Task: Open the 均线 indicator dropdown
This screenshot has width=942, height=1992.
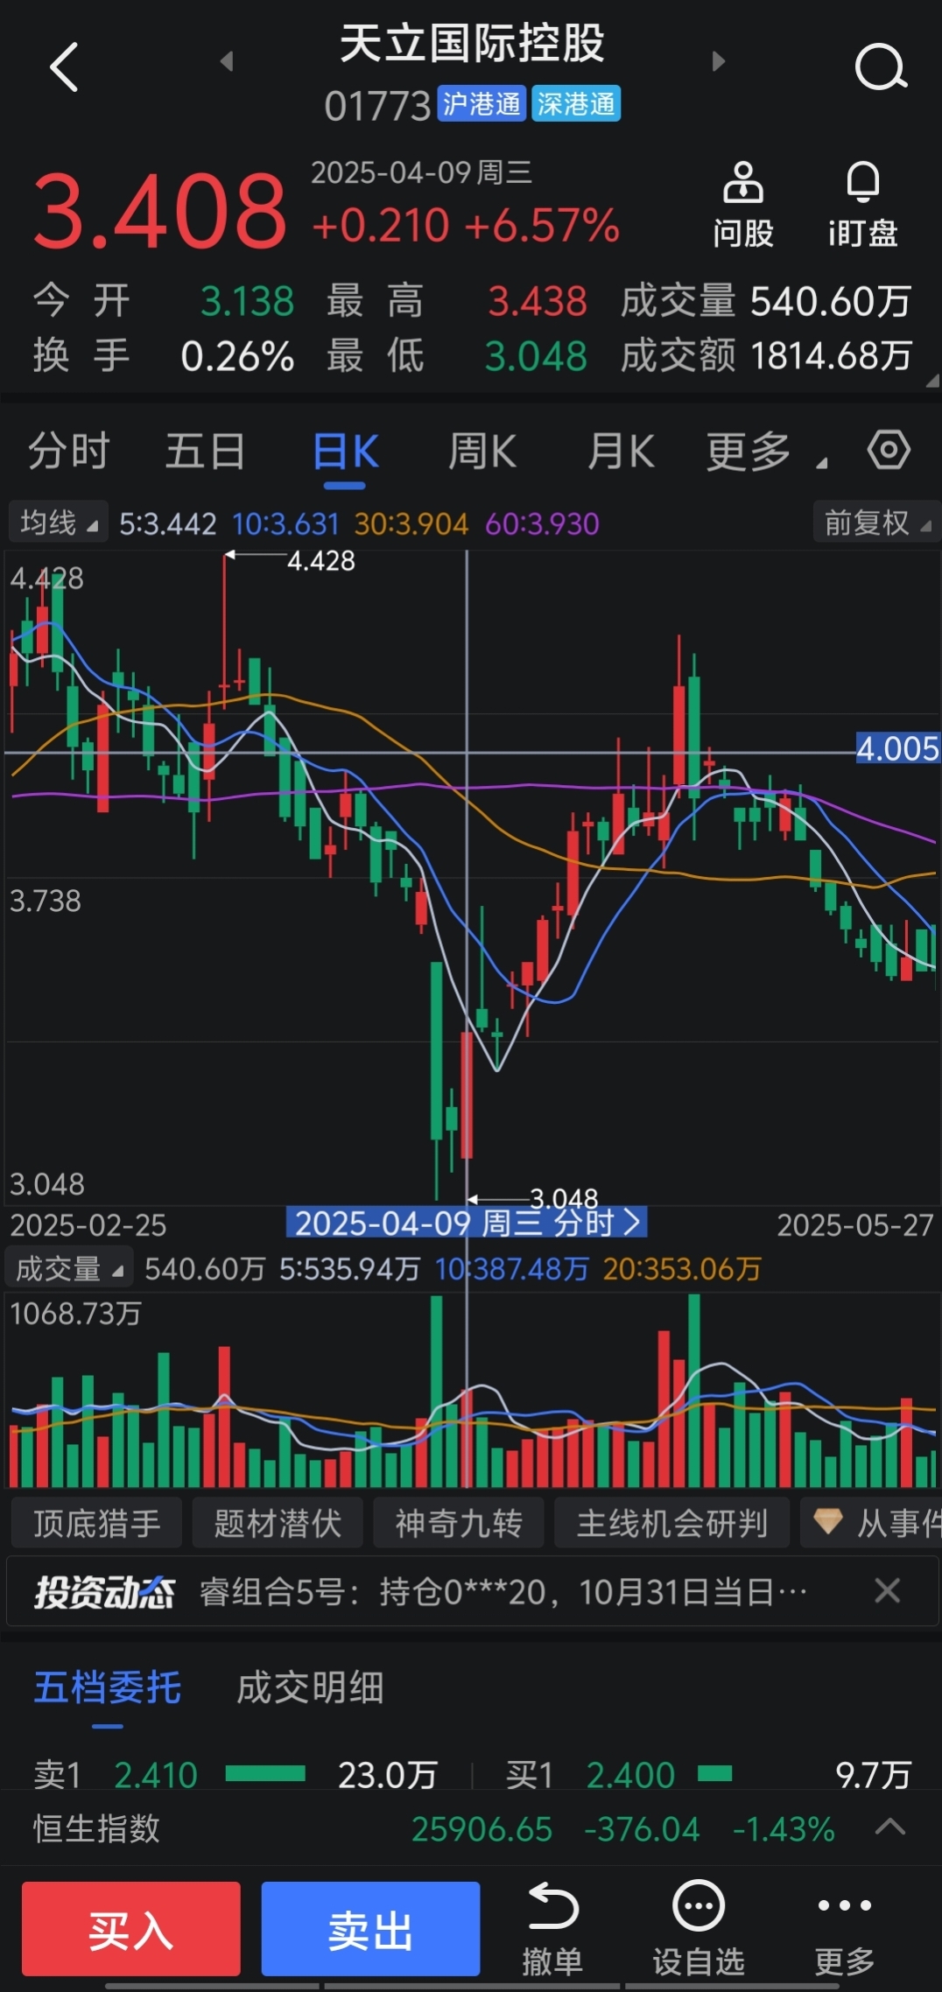Action: [x=58, y=523]
